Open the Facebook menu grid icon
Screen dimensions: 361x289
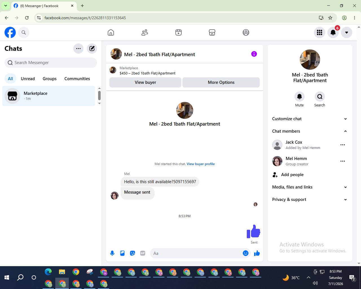point(320,32)
